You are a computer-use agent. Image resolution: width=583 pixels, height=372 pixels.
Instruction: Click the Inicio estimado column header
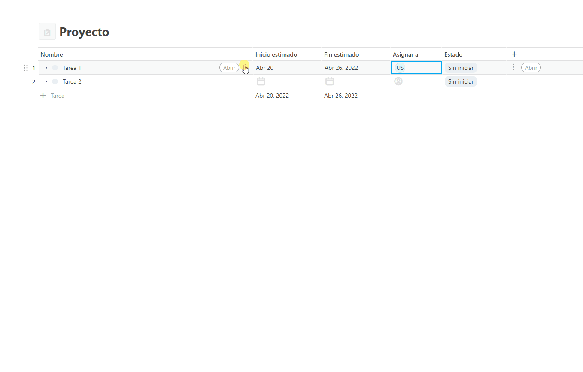pyautogui.click(x=276, y=54)
